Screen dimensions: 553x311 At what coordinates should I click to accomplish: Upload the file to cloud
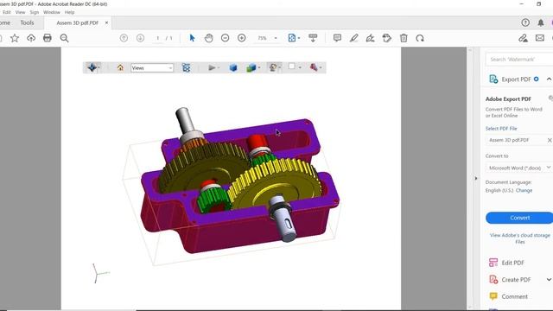coord(31,38)
